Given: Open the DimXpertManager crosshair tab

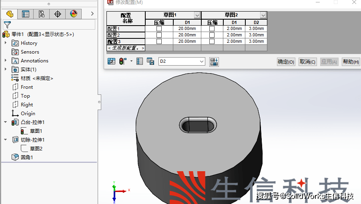Looking at the screenshot, I should tap(58, 14).
